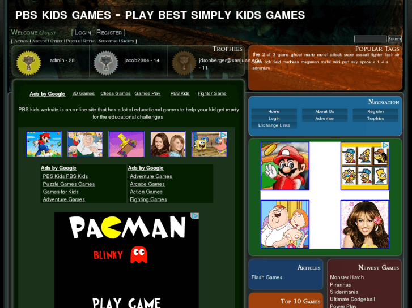Image resolution: width=412 pixels, height=308 pixels.
Task: Click the AdChoices icon on the SpongeBob thumbnail
Action: pyautogui.click(x=223, y=135)
